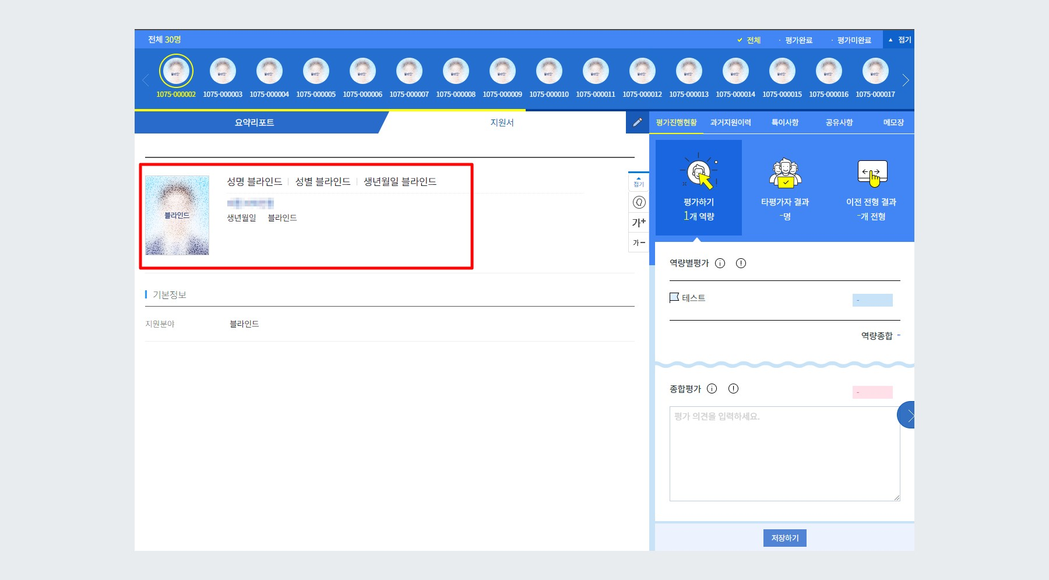This screenshot has width=1049, height=580.
Task: Select applicant 1075-000009 avatar
Action: [502, 71]
